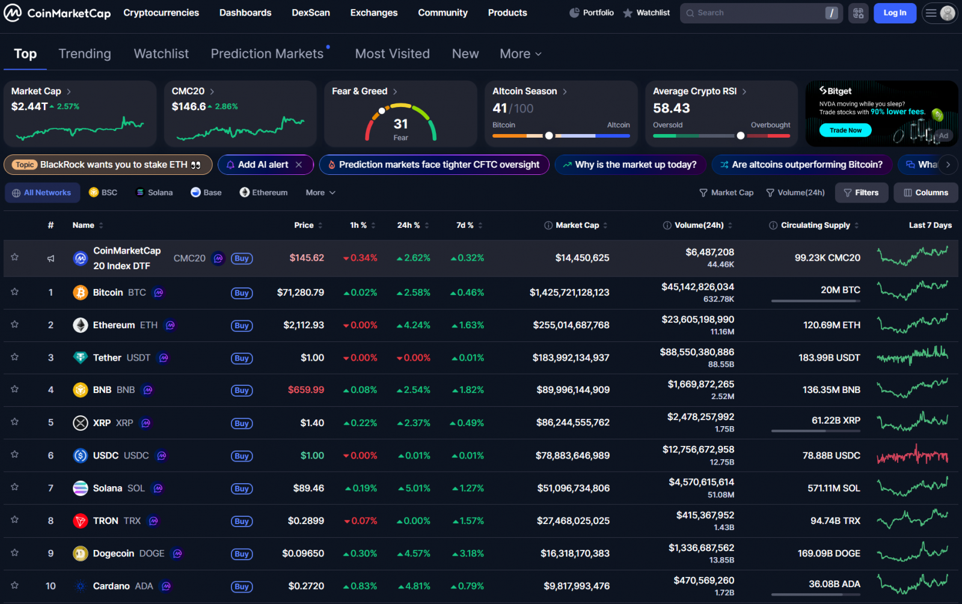
Task: Toggle the watchlist star for Cardano
Action: [14, 585]
